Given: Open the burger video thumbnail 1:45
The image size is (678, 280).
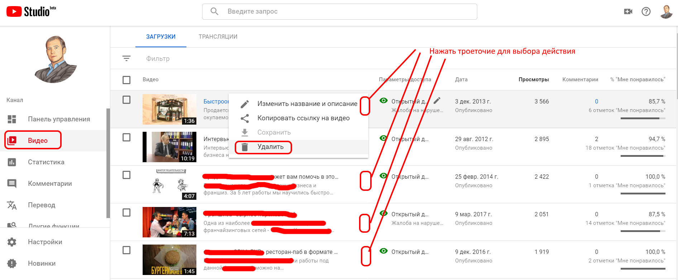Looking at the screenshot, I should tap(169, 260).
